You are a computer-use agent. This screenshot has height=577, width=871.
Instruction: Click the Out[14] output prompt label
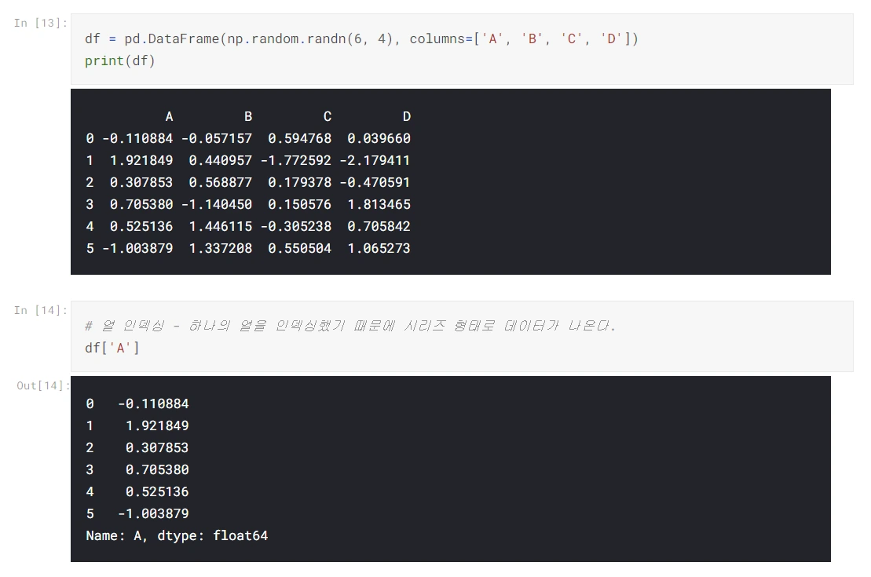pos(43,385)
